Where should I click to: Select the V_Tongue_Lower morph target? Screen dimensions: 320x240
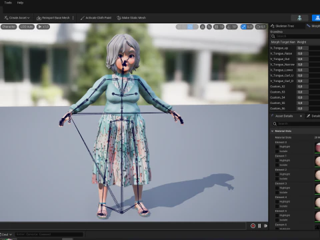pyautogui.click(x=281, y=70)
